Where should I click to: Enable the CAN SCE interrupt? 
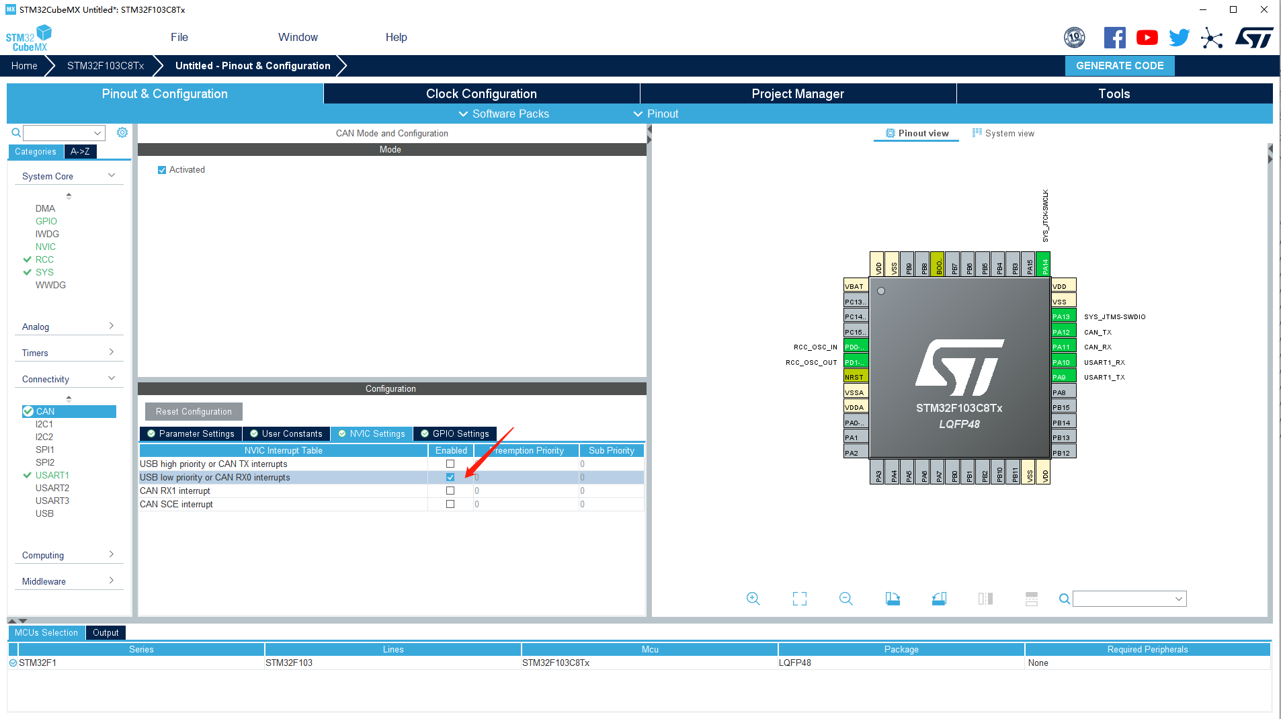450,504
